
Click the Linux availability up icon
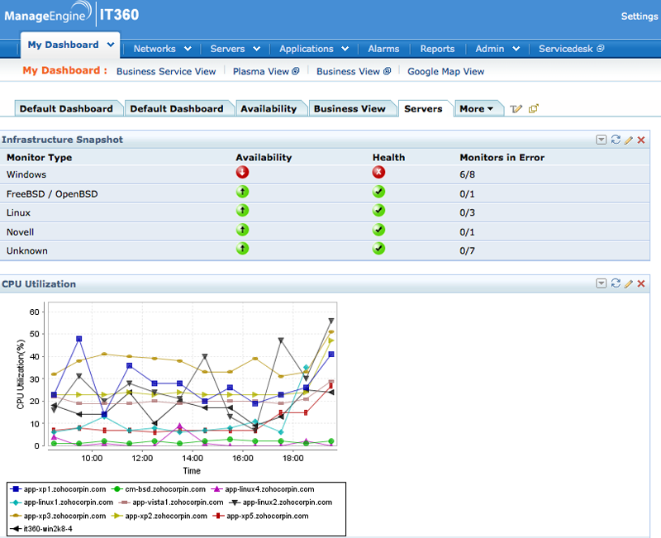click(242, 211)
